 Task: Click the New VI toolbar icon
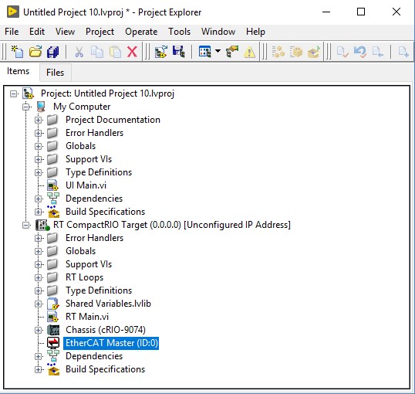pyautogui.click(x=17, y=52)
